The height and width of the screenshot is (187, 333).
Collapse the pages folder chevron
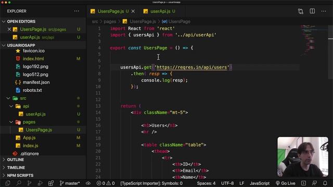pyautogui.click(x=11, y=122)
